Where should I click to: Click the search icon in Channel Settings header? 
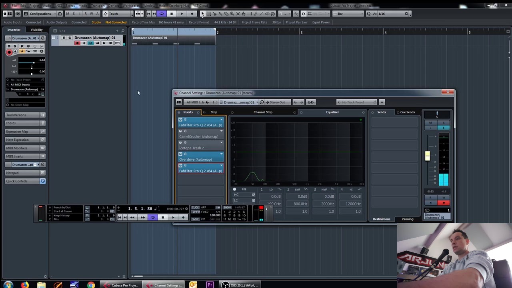pos(262,102)
